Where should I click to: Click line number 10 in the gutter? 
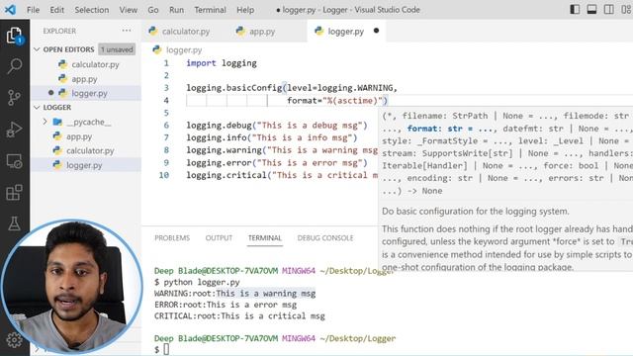pos(164,175)
